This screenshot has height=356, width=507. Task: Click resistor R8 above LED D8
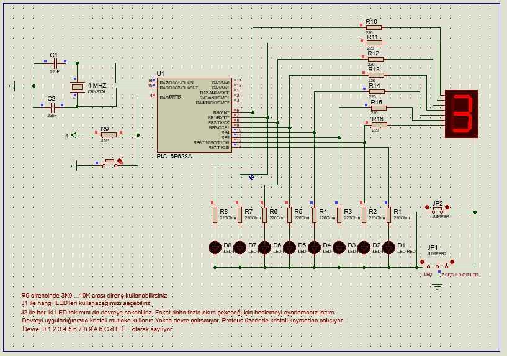pos(215,214)
